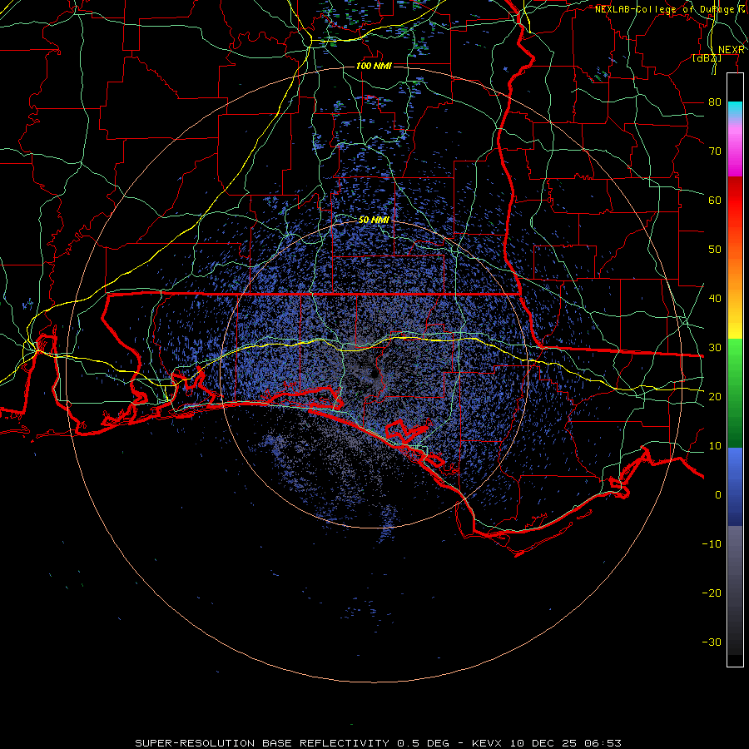Select the -20 value on dBZ scale
Viewport: 749px width, 749px height.
click(712, 593)
